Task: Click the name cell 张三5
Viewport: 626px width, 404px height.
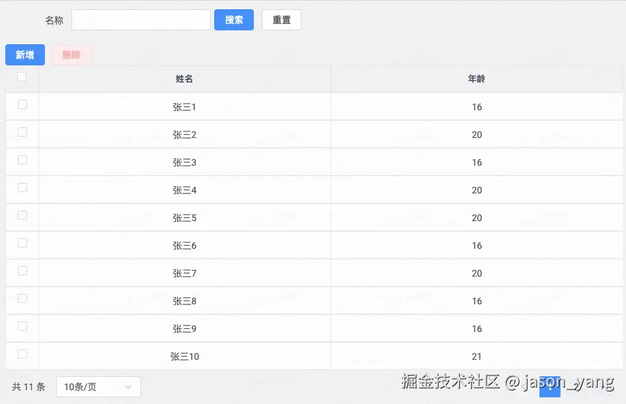Action: [184, 218]
